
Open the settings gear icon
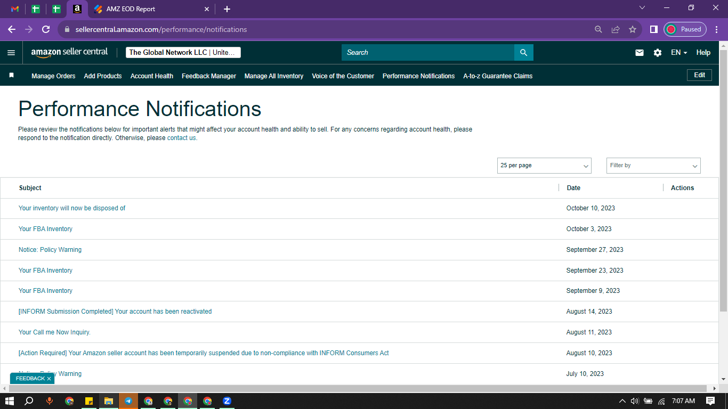[x=658, y=53]
